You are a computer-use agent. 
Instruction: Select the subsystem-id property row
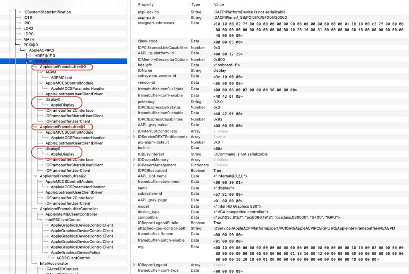pos(270,194)
